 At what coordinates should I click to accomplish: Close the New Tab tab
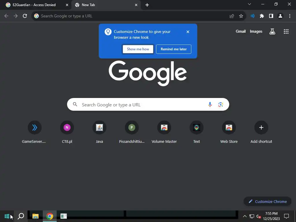point(136,5)
